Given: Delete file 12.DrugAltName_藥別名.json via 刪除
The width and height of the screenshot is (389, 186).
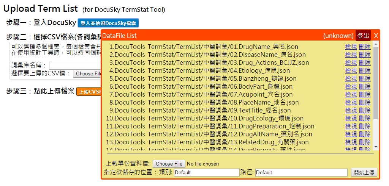Looking at the screenshot, I should click(365, 134).
